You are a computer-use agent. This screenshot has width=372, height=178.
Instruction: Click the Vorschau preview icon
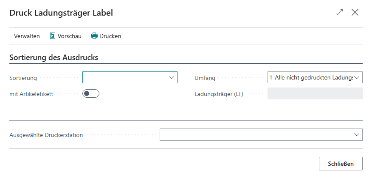point(53,36)
